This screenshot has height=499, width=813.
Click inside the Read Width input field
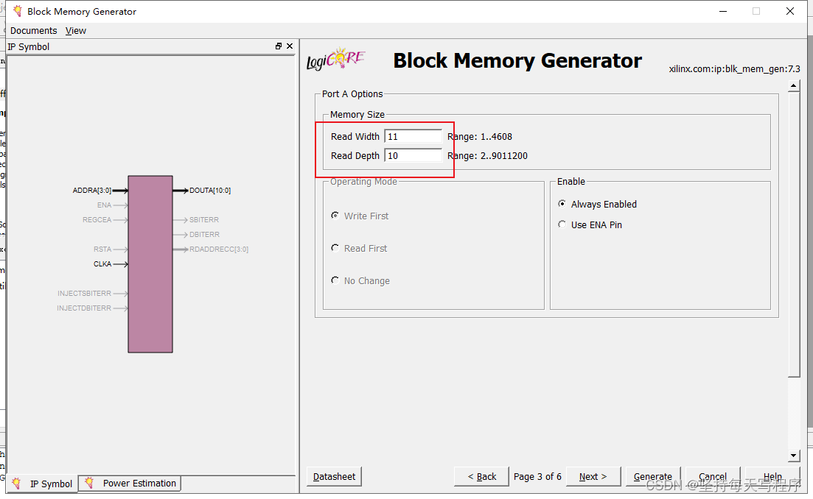tap(413, 135)
